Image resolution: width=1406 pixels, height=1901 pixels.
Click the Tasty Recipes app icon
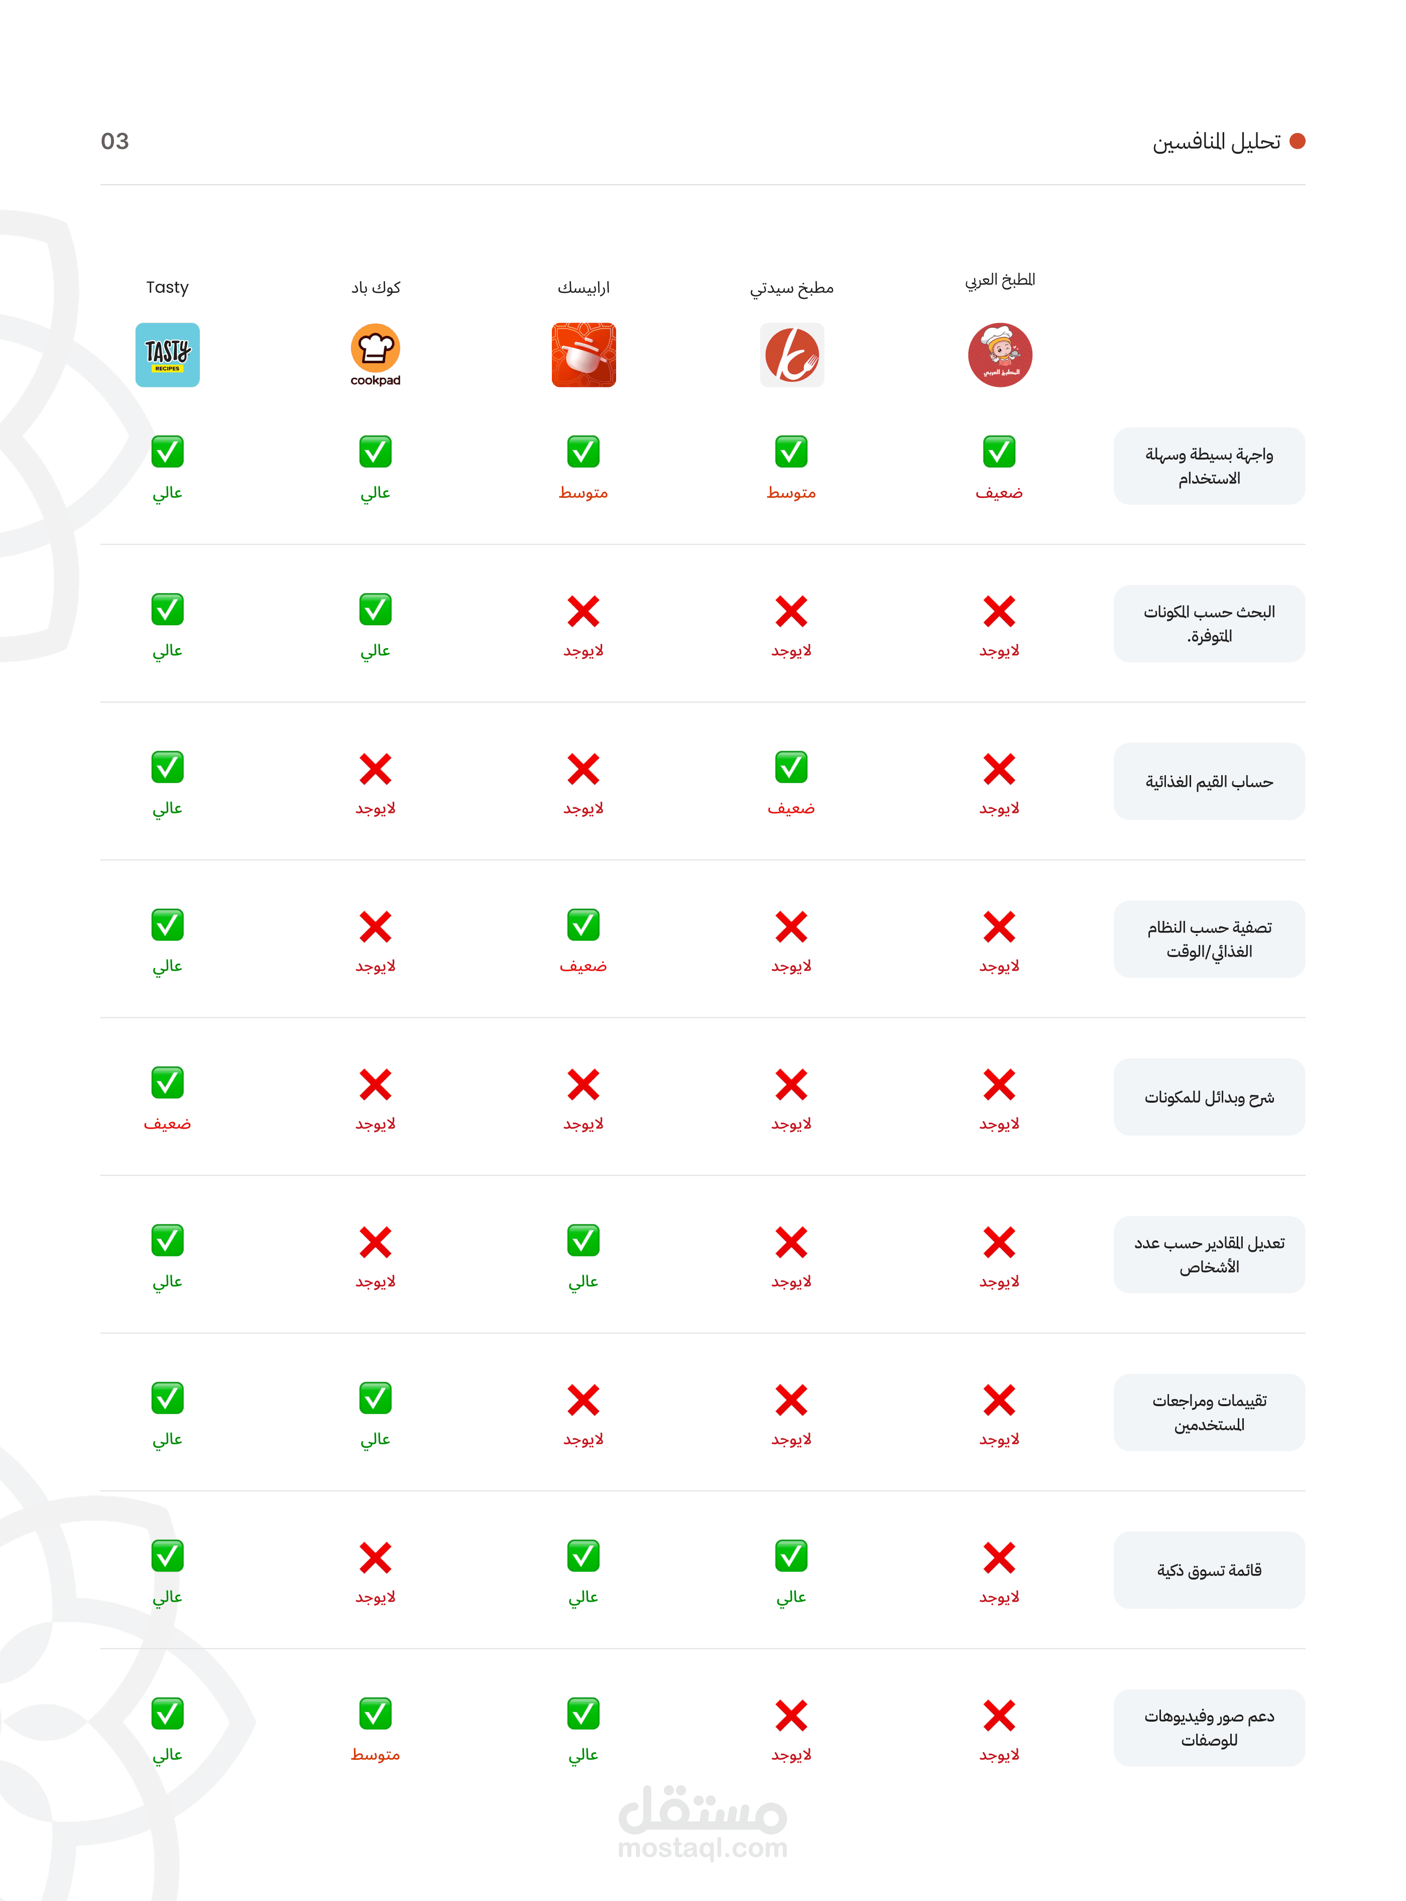[168, 355]
